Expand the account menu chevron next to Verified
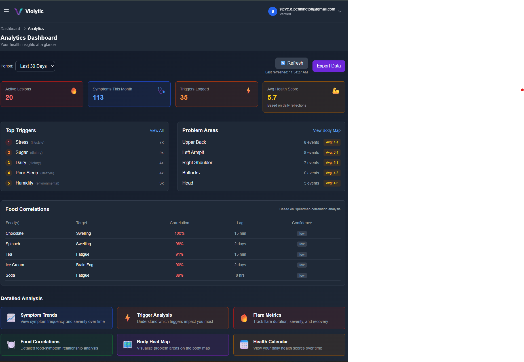 point(339,11)
